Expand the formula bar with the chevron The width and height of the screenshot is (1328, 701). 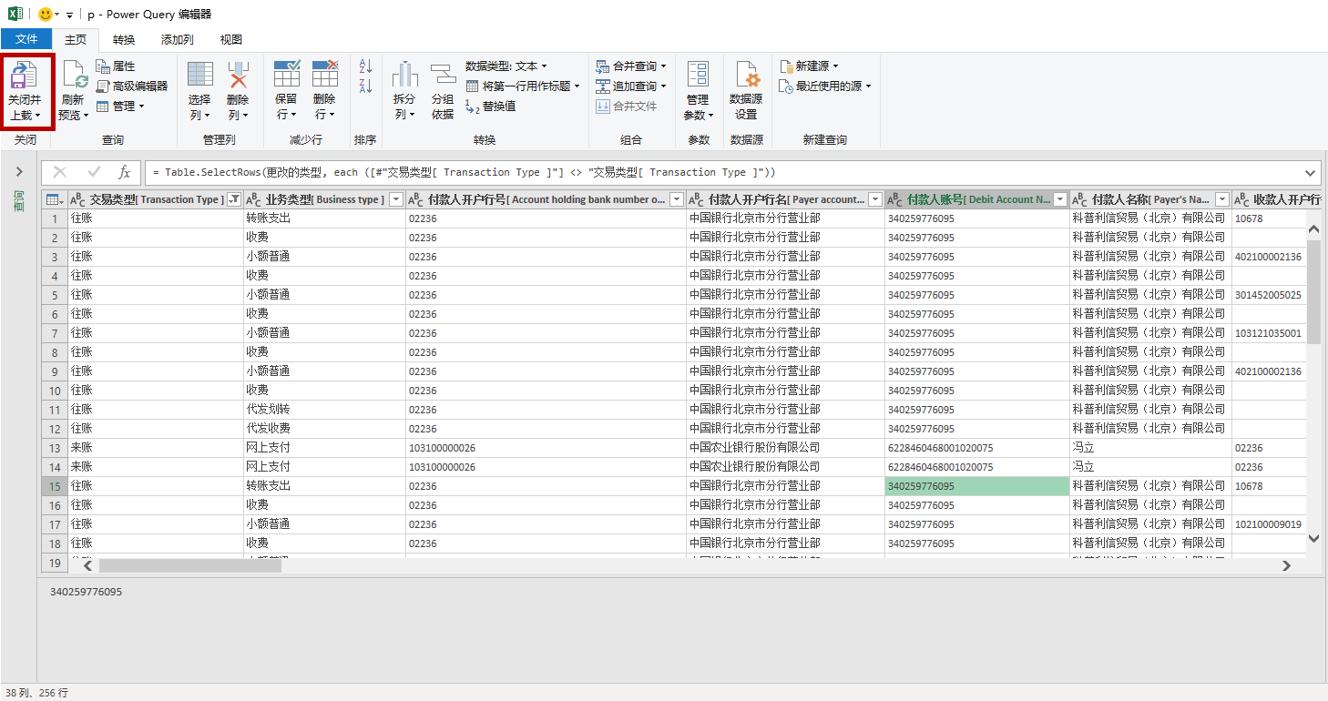[x=1311, y=172]
